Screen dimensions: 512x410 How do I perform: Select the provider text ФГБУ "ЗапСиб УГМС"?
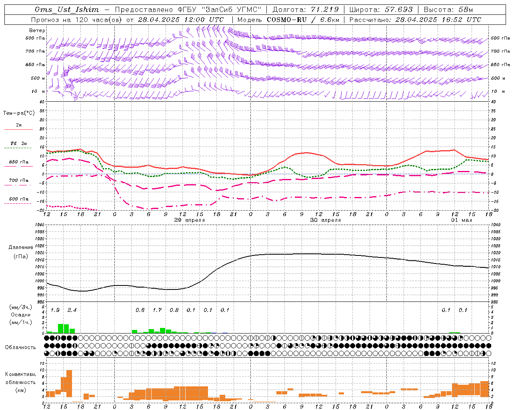point(219,10)
